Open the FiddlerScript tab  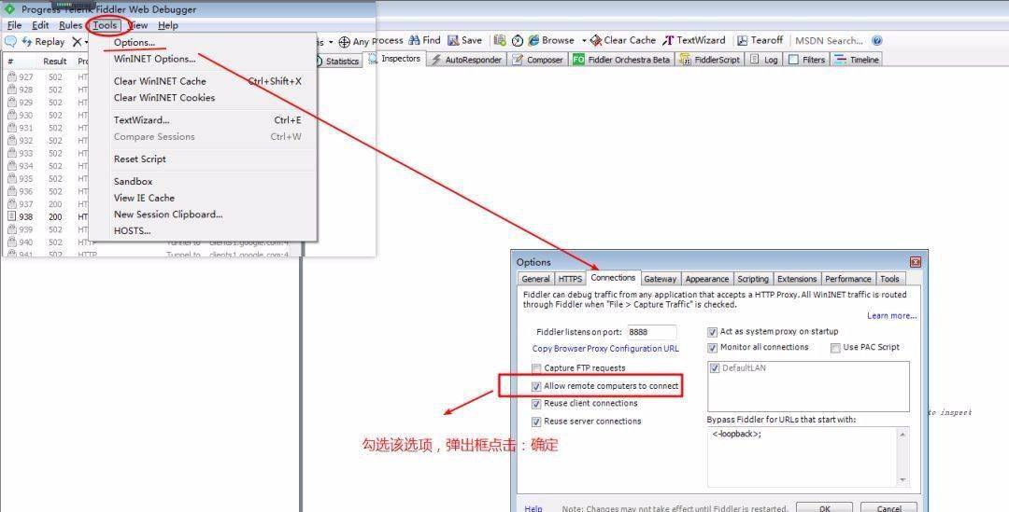tap(710, 60)
